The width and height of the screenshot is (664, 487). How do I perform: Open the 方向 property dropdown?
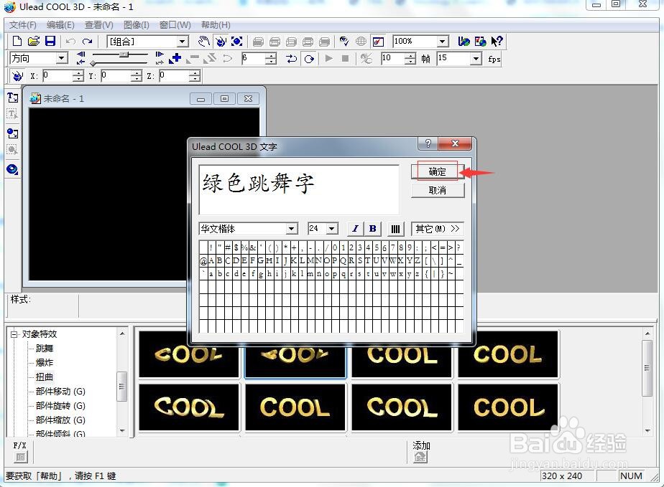62,58
